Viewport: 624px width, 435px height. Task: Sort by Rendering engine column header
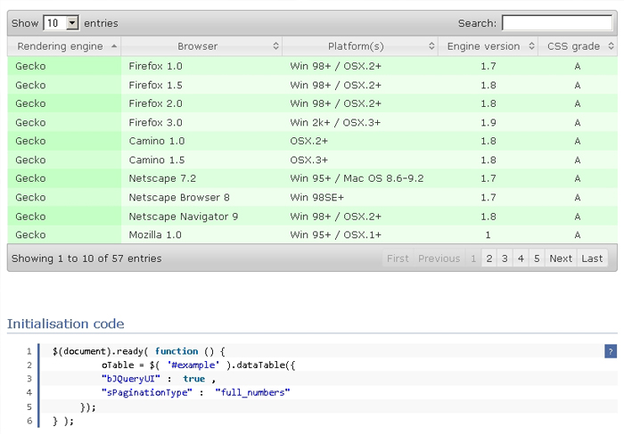pyautogui.click(x=64, y=46)
